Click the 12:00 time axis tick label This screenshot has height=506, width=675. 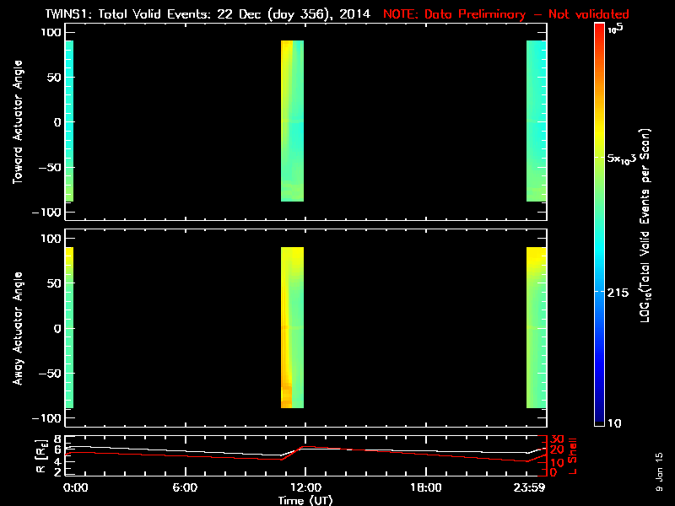tap(305, 487)
